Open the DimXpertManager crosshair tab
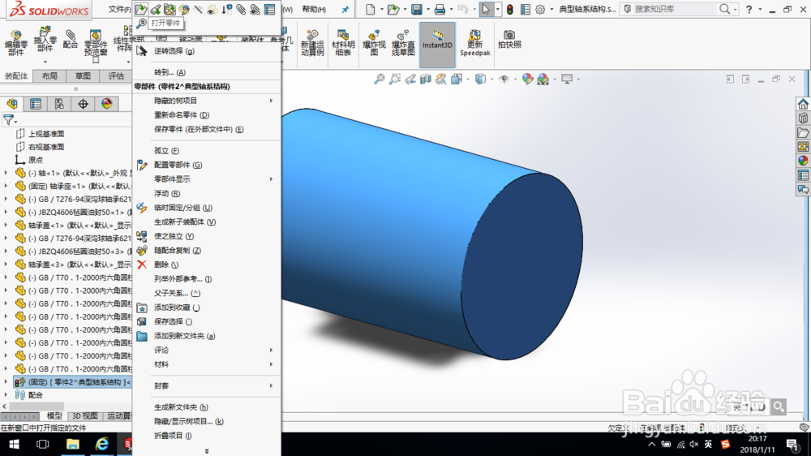 click(x=83, y=104)
